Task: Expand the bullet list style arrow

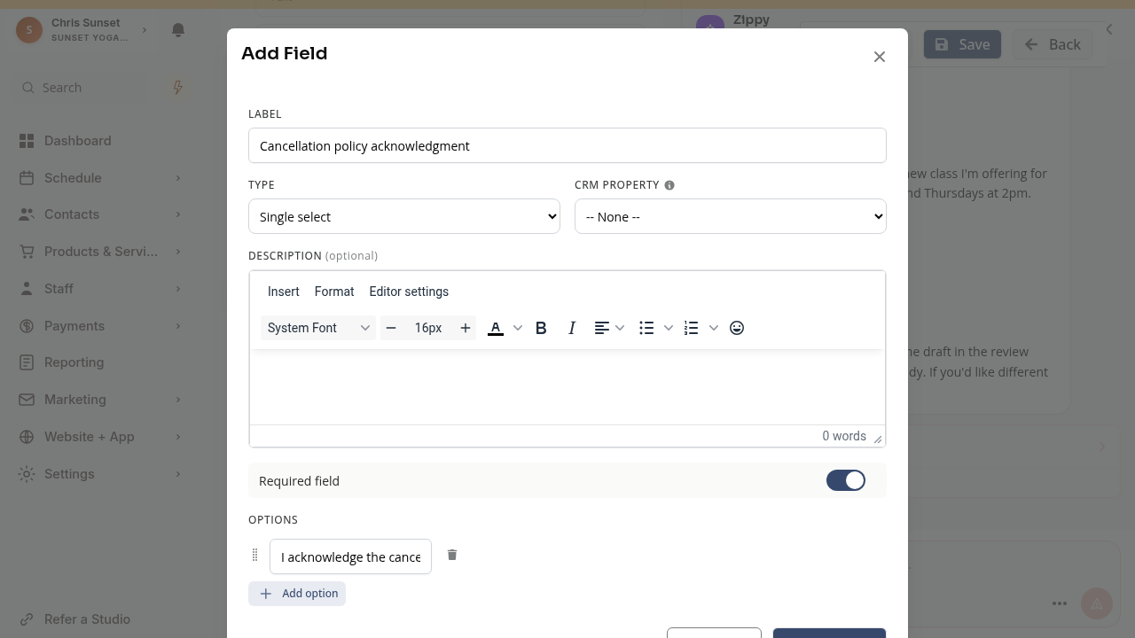Action: 669,328
